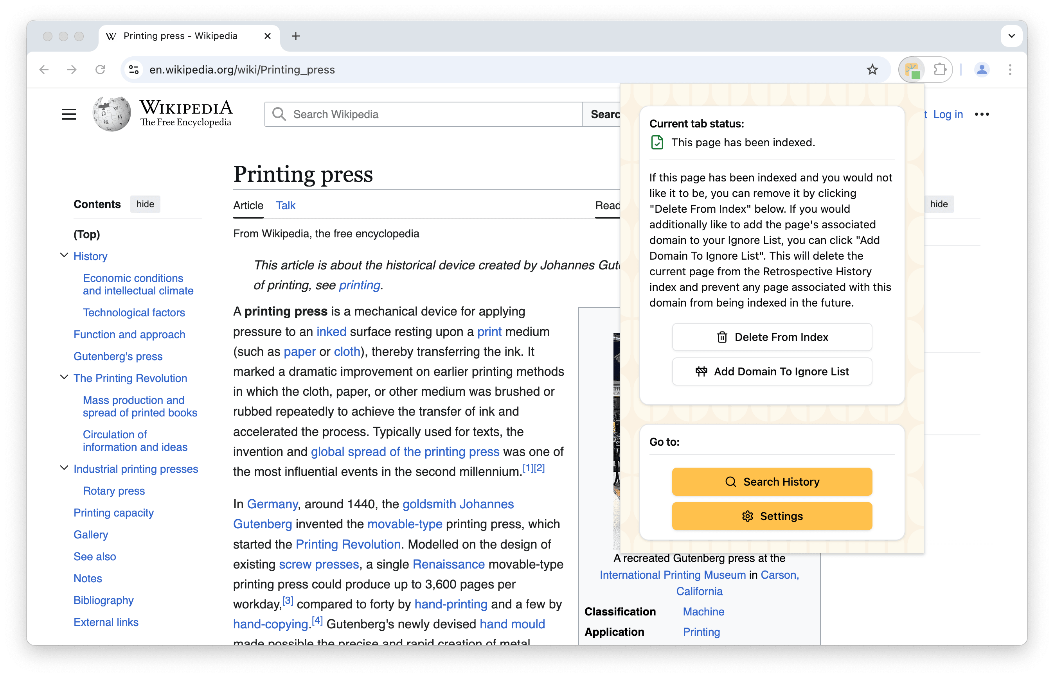Open the Chrome profile avatar
This screenshot has height=678, width=1054.
[x=981, y=70]
